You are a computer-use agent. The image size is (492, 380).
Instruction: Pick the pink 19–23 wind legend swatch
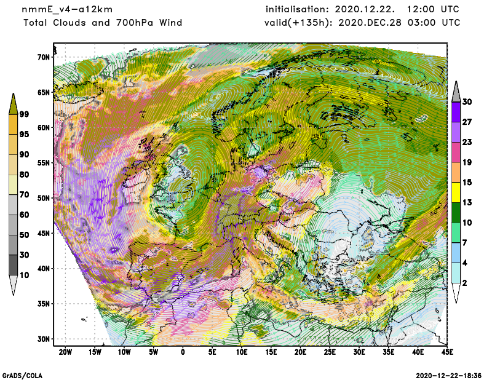coord(456,152)
